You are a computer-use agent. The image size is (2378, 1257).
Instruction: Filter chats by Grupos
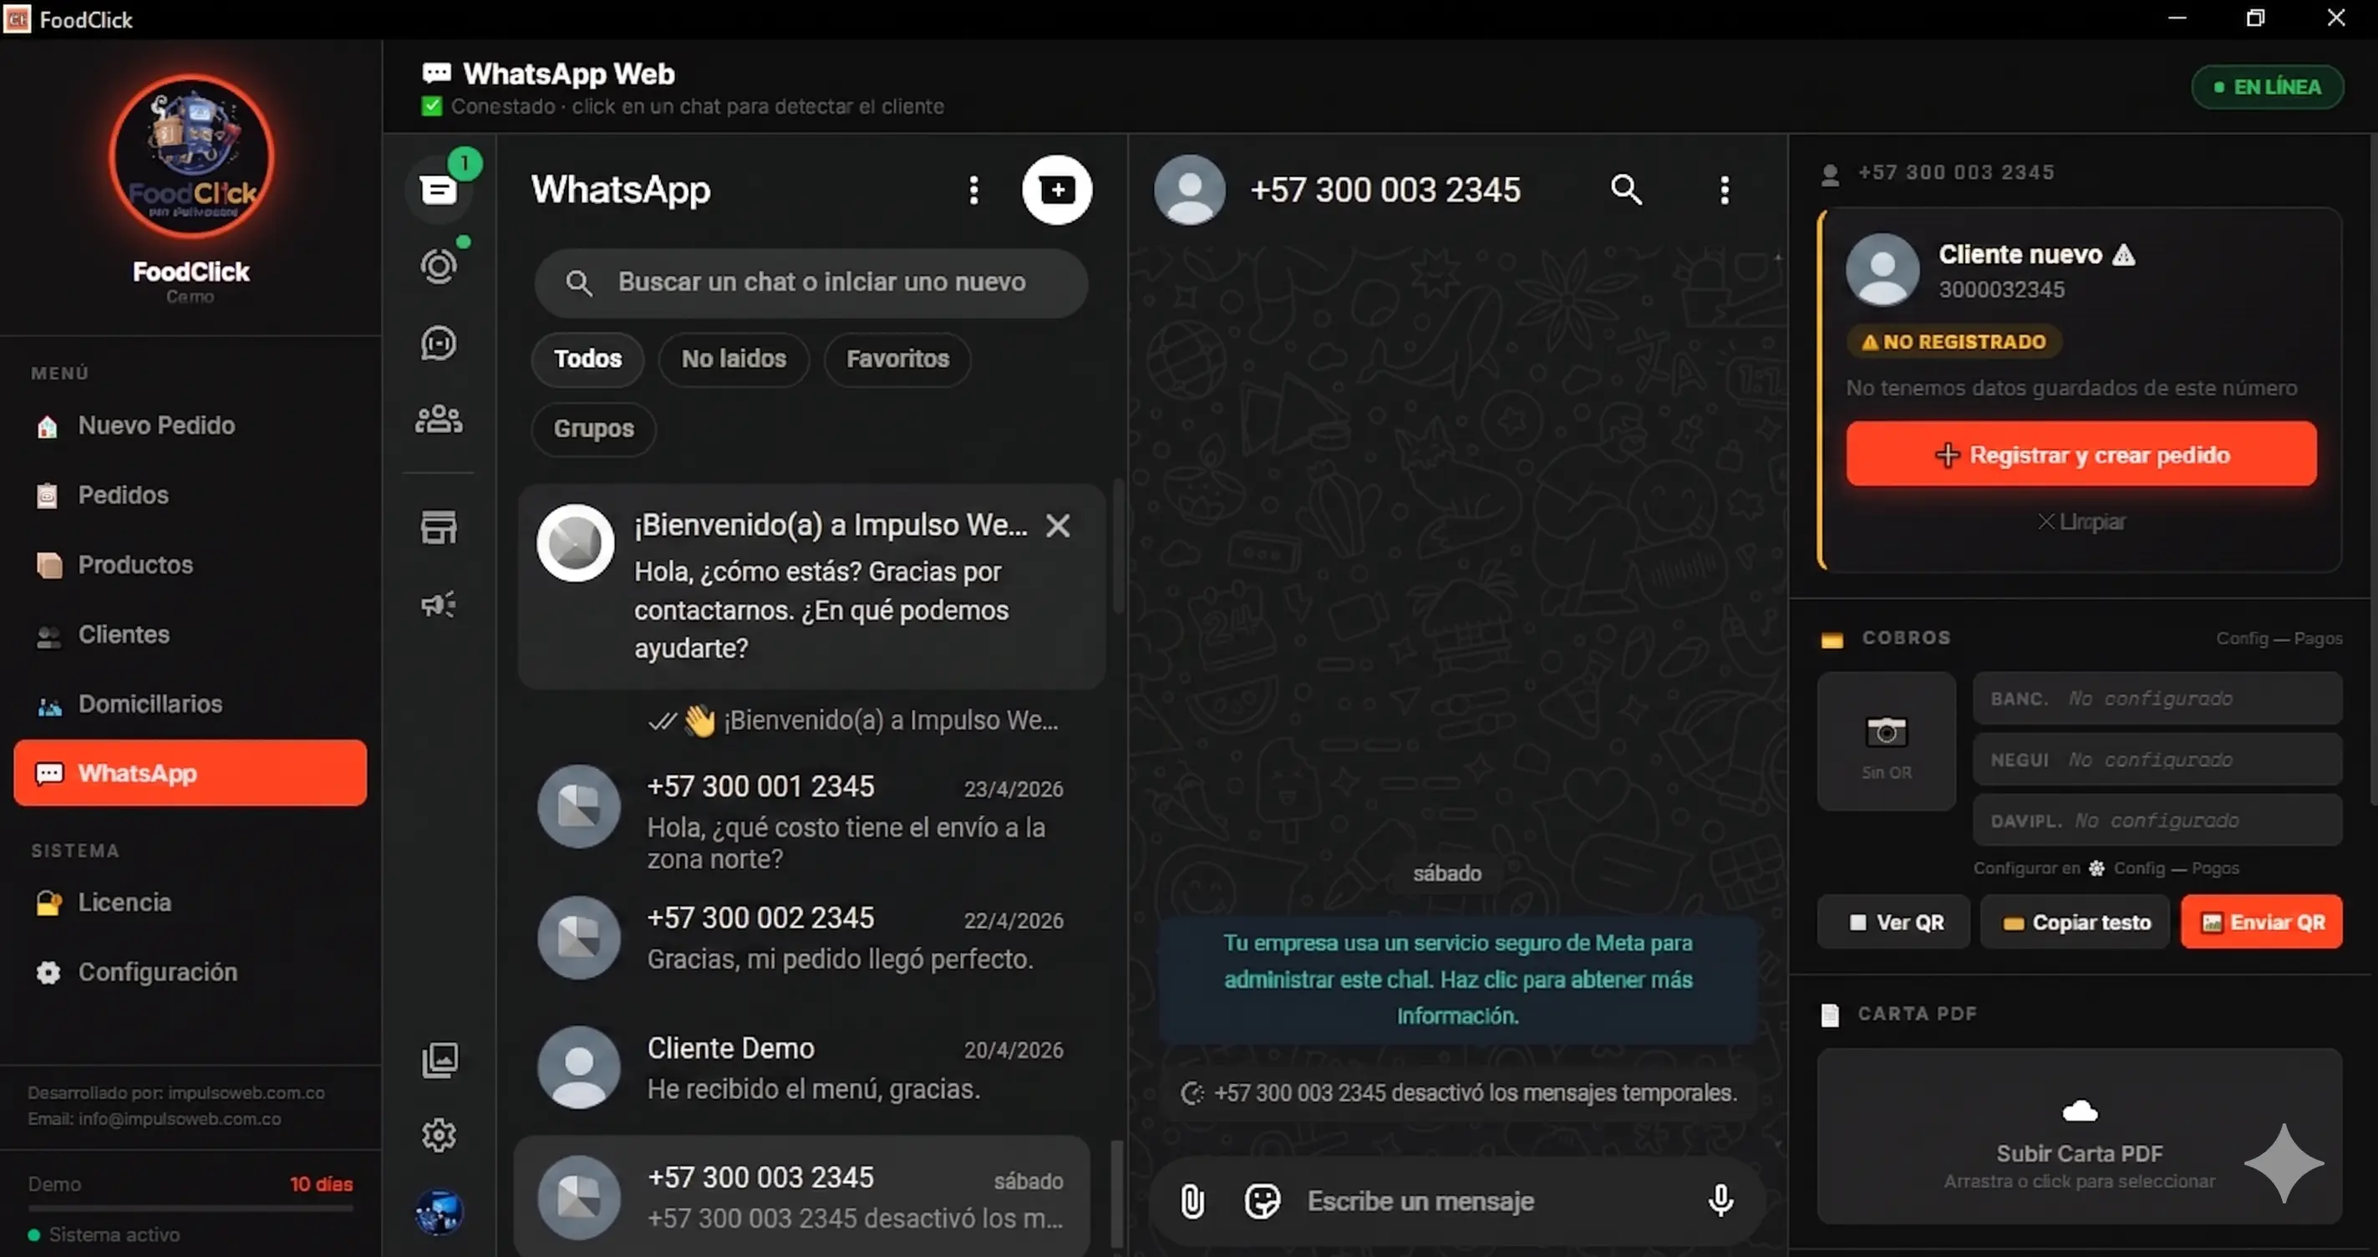[x=593, y=429]
